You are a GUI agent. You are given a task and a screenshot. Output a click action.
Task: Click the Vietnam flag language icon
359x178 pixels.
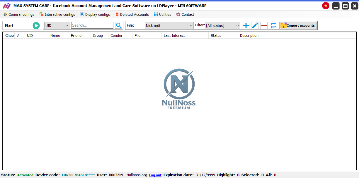tap(326, 6)
